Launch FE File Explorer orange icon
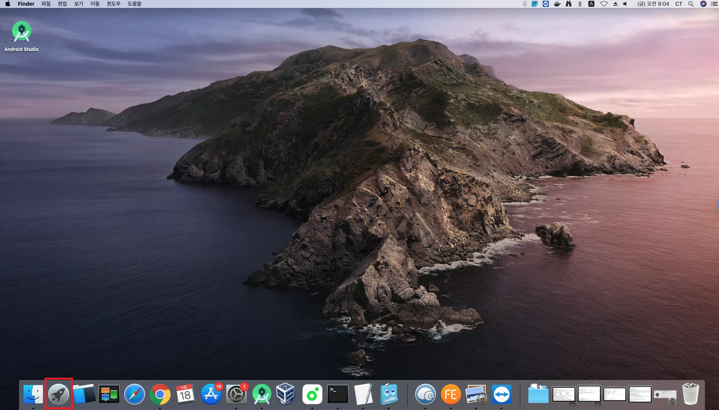 click(x=451, y=394)
